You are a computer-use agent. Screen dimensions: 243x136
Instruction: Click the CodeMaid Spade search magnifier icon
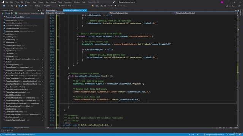tap(41, 14)
